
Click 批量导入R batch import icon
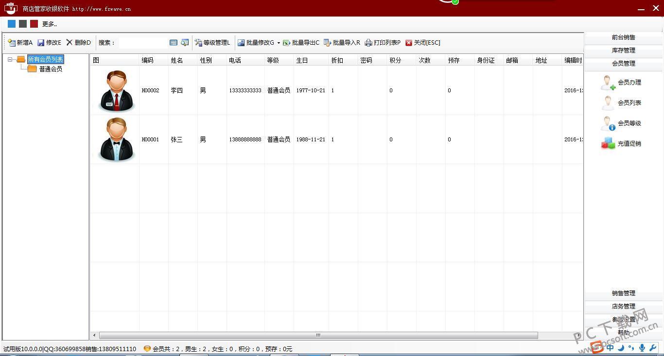pos(327,43)
